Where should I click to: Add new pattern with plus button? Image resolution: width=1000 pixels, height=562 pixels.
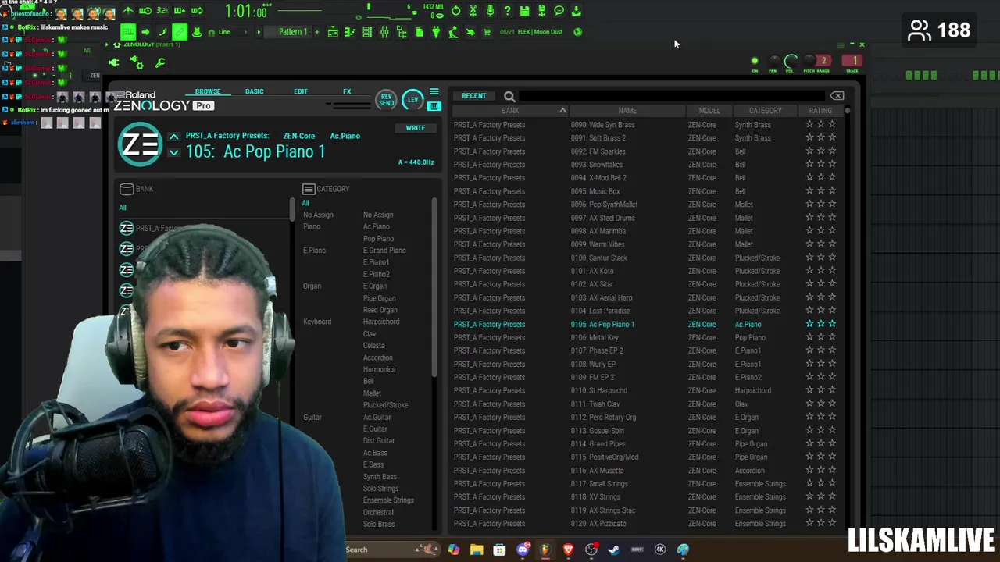[x=316, y=32]
